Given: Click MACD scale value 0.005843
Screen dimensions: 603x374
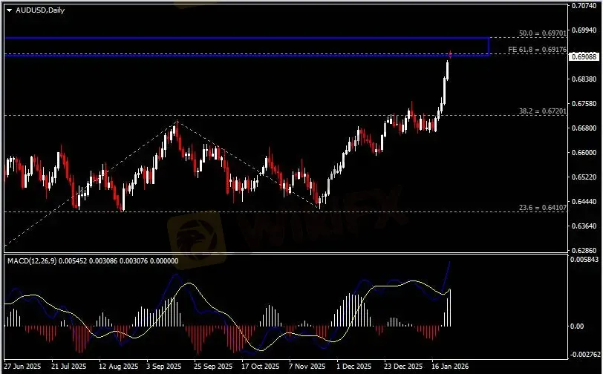Looking at the screenshot, I should pos(584,260).
